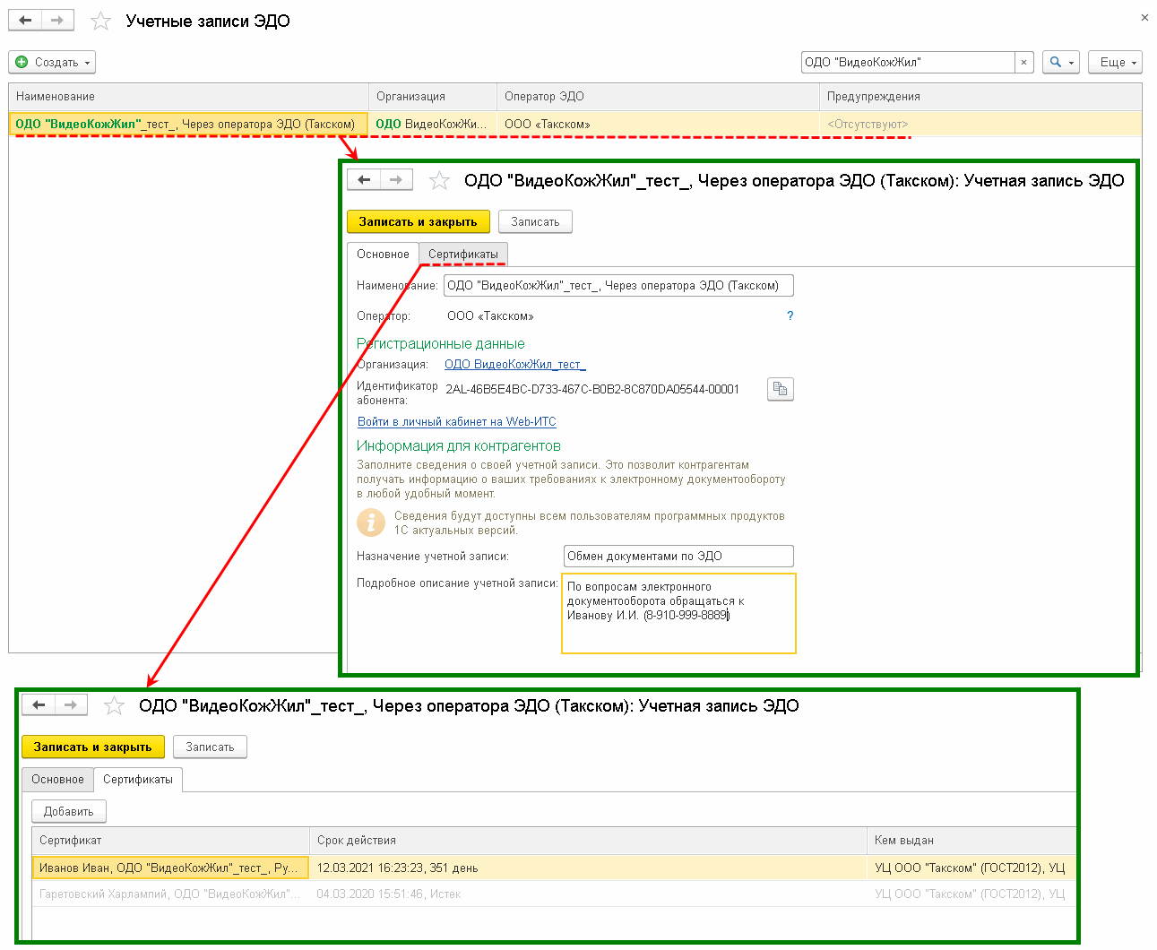Go back in Учетные записи ЭДО list window

(25, 20)
